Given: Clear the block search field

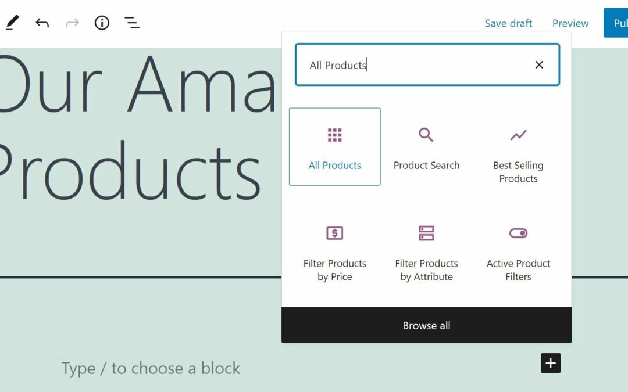Looking at the screenshot, I should point(539,65).
